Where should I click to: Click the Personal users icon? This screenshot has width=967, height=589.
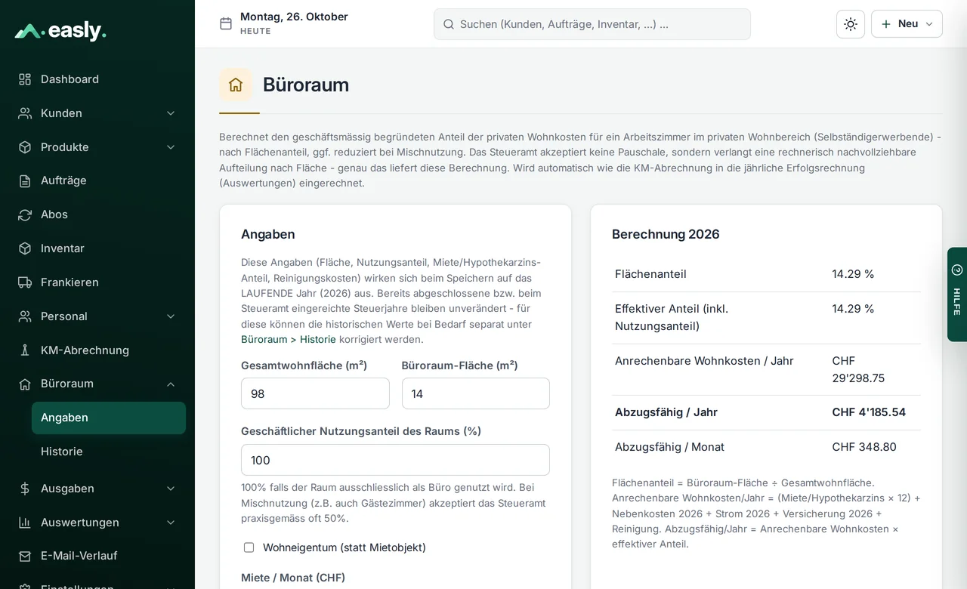25,316
